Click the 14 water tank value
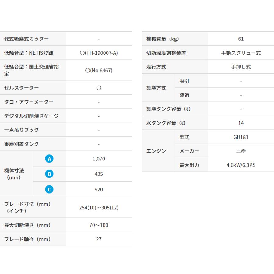The height and width of the screenshot is (274, 274). coord(241,123)
